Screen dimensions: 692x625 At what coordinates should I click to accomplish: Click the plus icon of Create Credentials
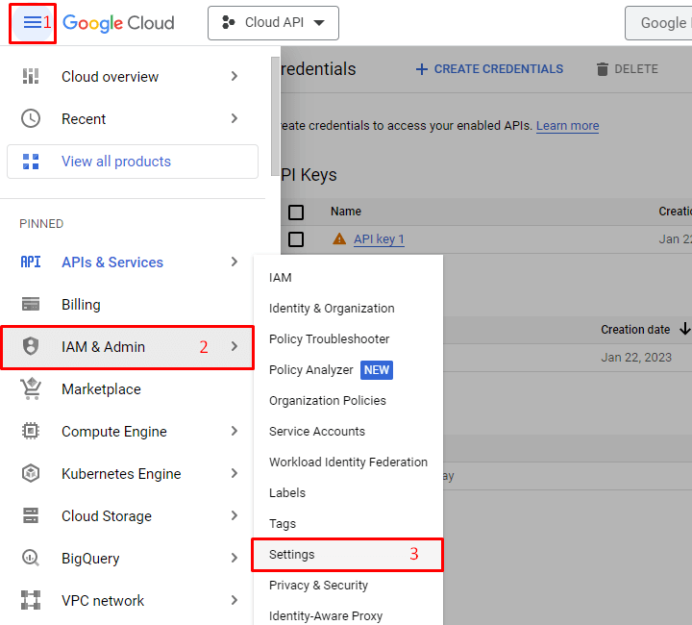(x=422, y=69)
